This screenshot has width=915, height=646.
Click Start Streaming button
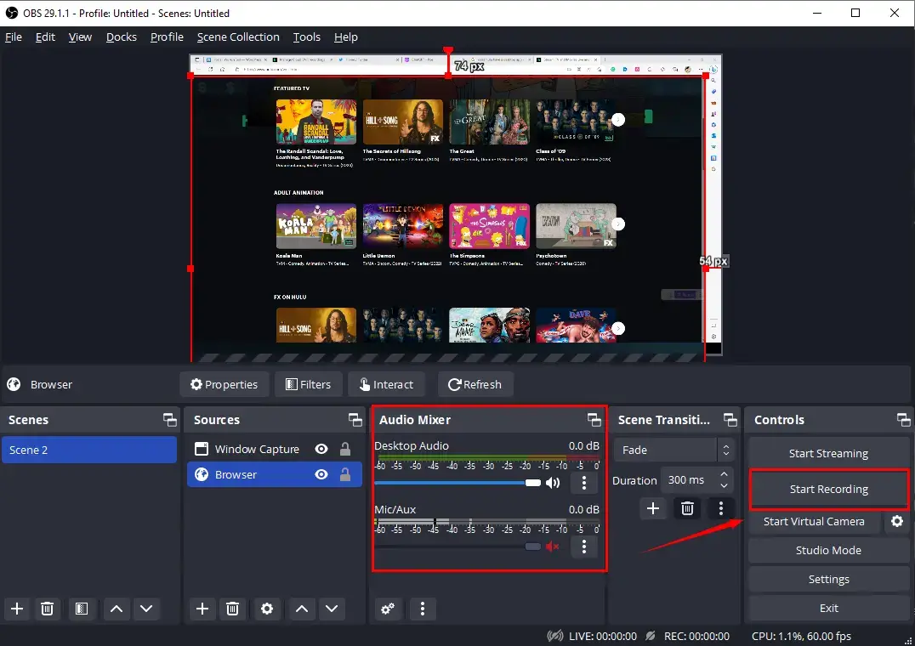(828, 453)
